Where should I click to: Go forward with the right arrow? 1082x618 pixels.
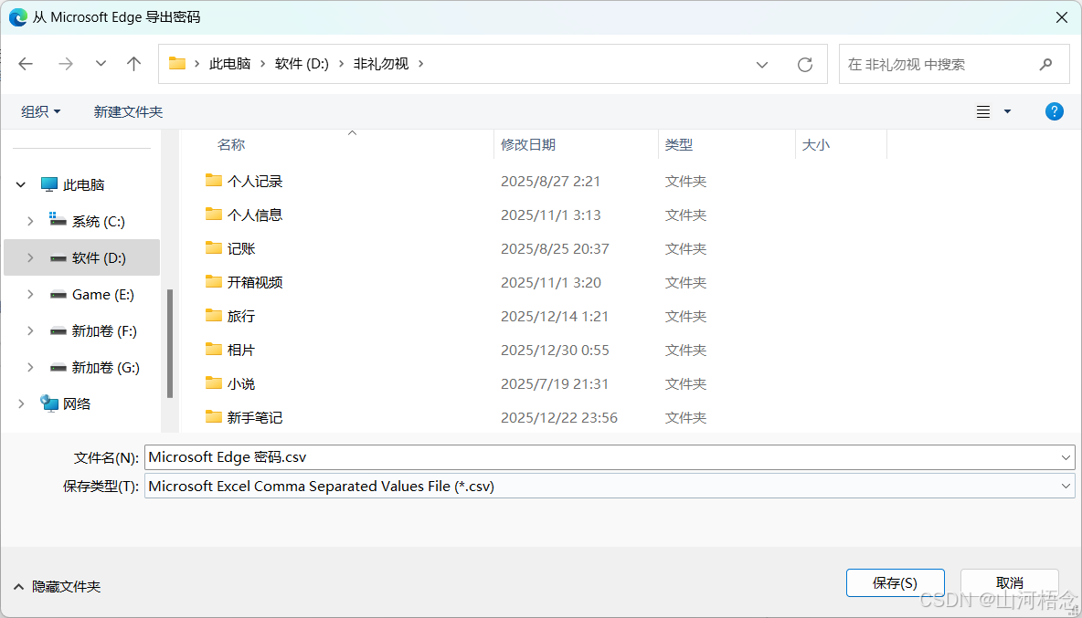tap(66, 64)
